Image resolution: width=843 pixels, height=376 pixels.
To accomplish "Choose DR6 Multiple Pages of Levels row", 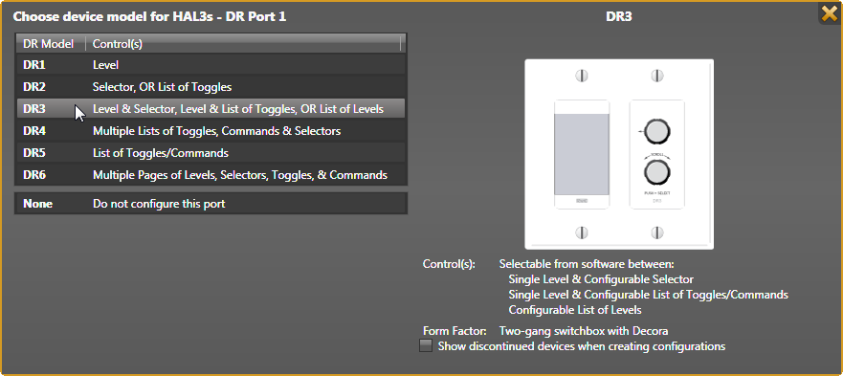I will pos(211,175).
